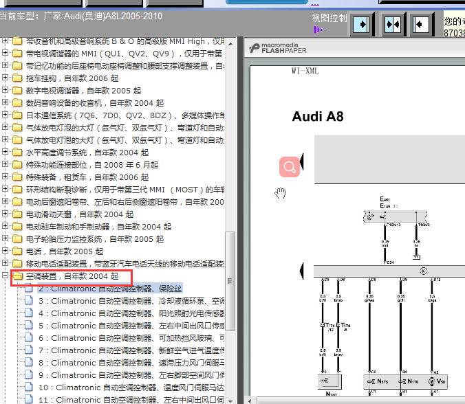This screenshot has width=465, height=404.
Task: Click the tree panel scroll-up arrow
Action: point(230,44)
